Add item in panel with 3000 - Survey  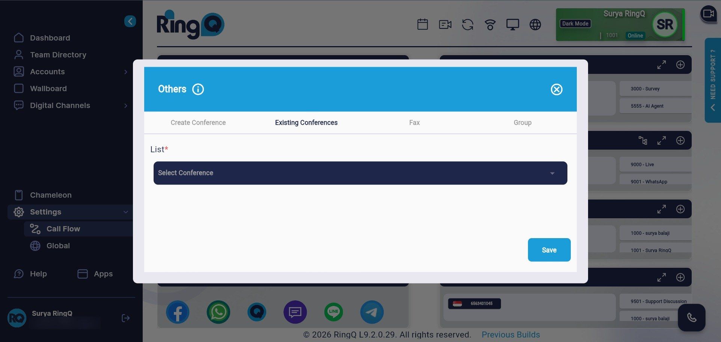pyautogui.click(x=680, y=65)
